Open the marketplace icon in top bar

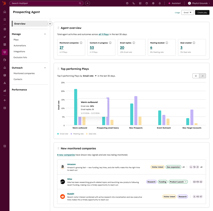pyautogui.click(x=140, y=3)
